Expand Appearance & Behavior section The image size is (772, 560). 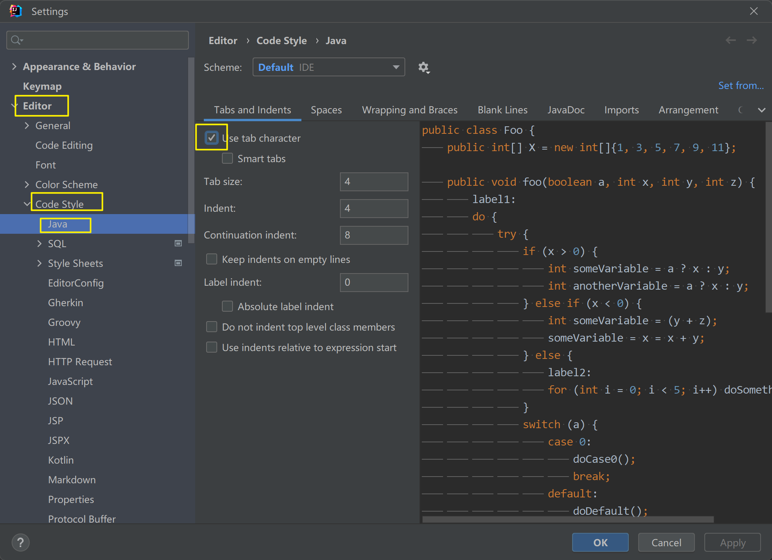[x=14, y=67]
